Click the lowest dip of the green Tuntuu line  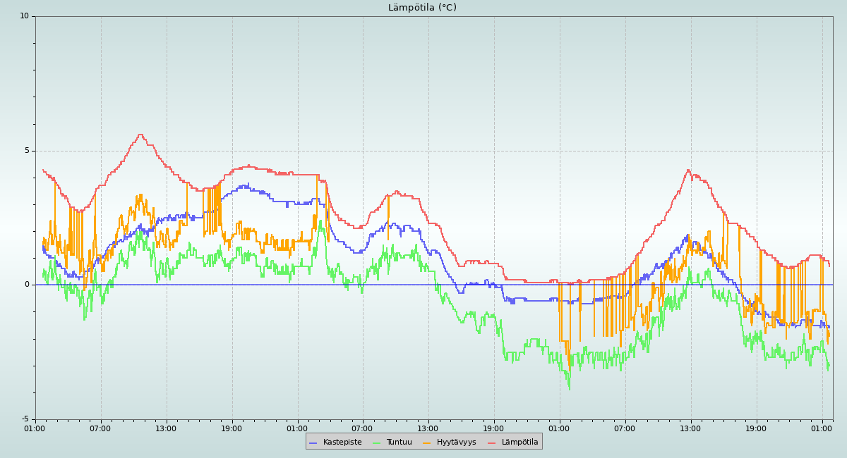click(569, 389)
